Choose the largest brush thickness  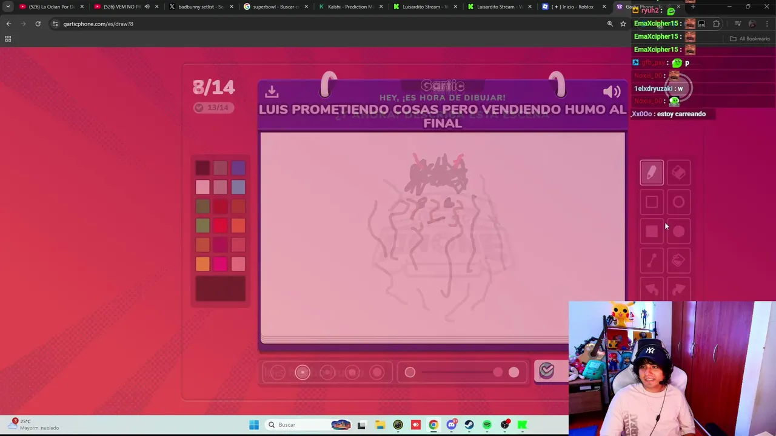pyautogui.click(x=377, y=372)
